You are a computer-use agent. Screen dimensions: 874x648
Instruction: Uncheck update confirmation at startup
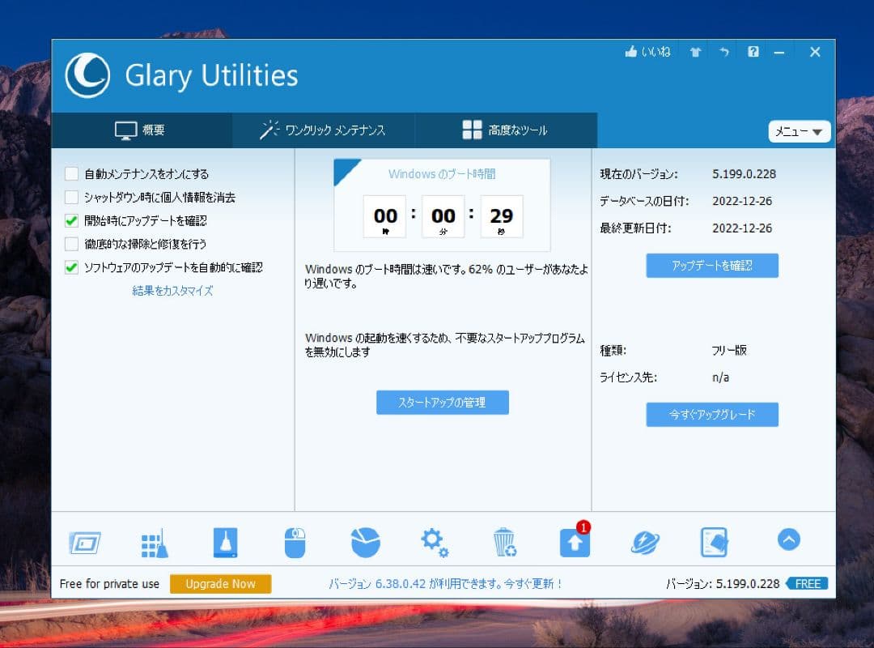pos(70,220)
